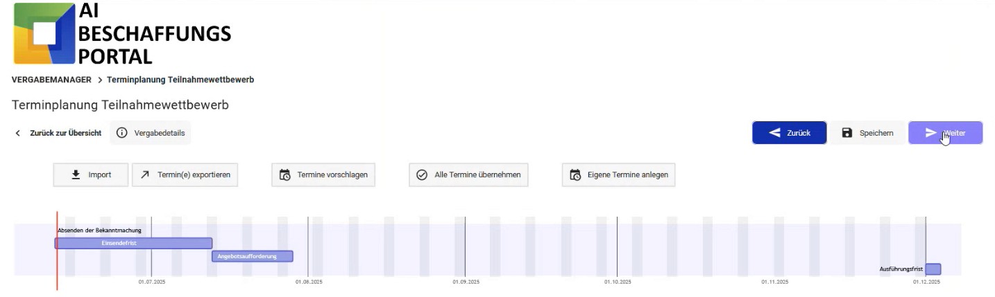Click the info icon next to Vergabedetails
Viewport: 995px width, 297px height.
(121, 133)
